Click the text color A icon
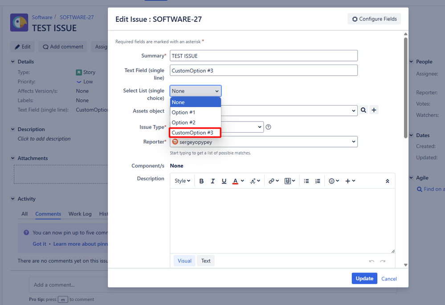 pos(235,181)
